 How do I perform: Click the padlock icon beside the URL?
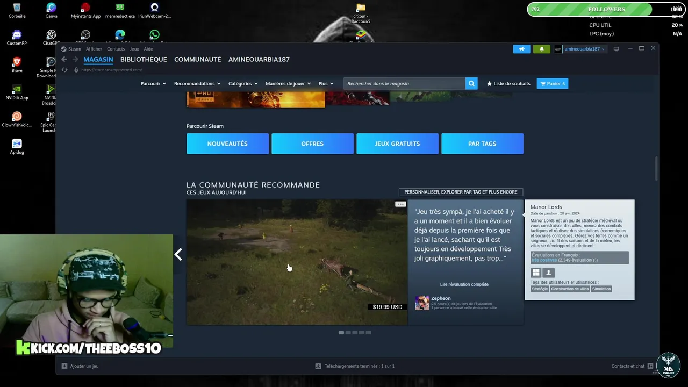76,70
